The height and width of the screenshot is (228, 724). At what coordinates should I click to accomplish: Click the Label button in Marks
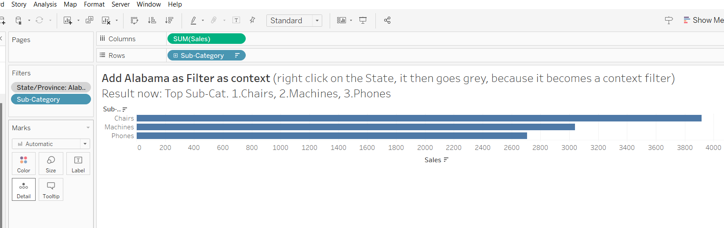[x=78, y=164]
